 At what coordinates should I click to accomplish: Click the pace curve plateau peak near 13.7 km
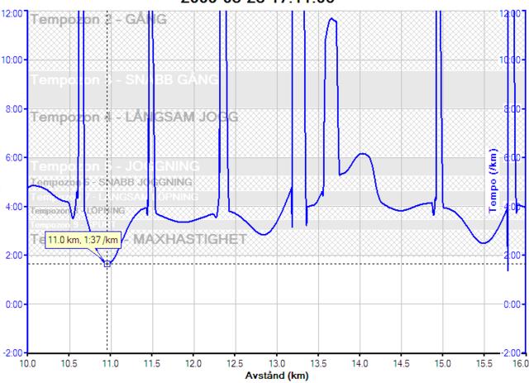coord(331,19)
